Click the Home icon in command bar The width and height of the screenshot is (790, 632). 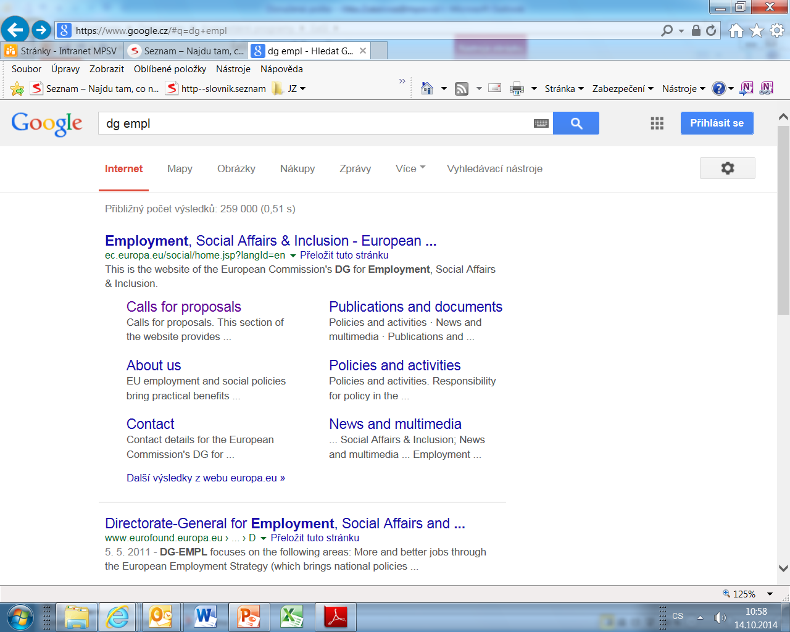[427, 88]
